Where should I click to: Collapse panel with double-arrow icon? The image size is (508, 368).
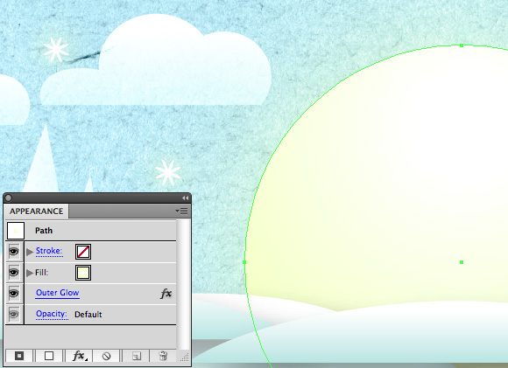pos(185,198)
